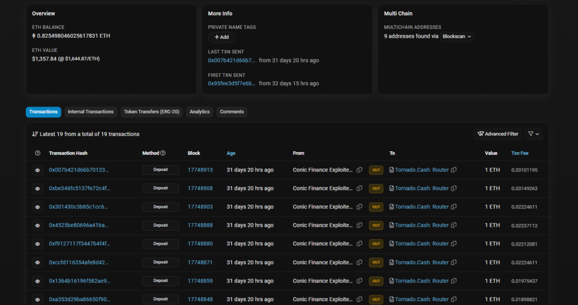Copy From address in block 17748903 row
This screenshot has height=305, width=578.
click(x=360, y=207)
